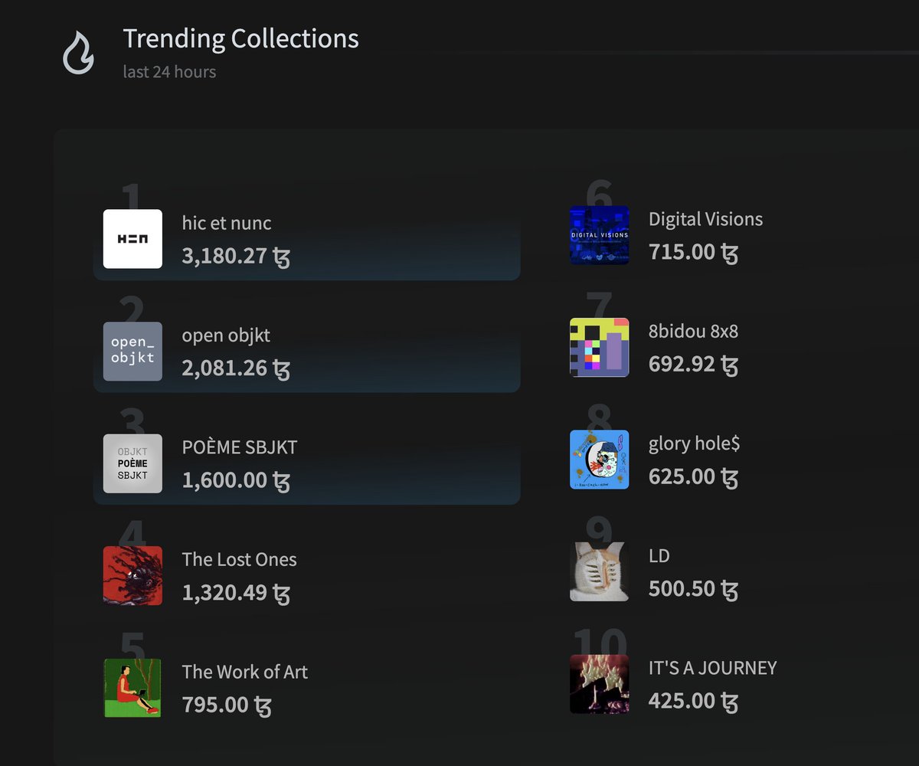
Task: Open the hic et nunc collection logo
Action: pyautogui.click(x=132, y=238)
